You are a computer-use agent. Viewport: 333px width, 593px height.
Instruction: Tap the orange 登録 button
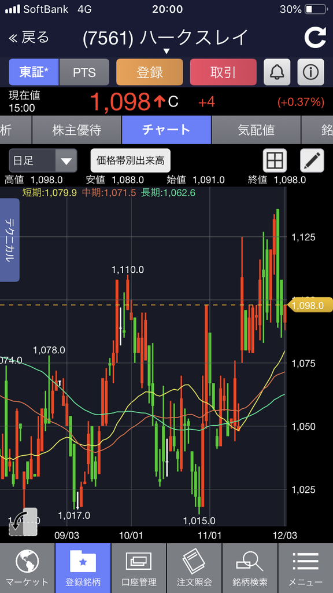click(x=150, y=72)
